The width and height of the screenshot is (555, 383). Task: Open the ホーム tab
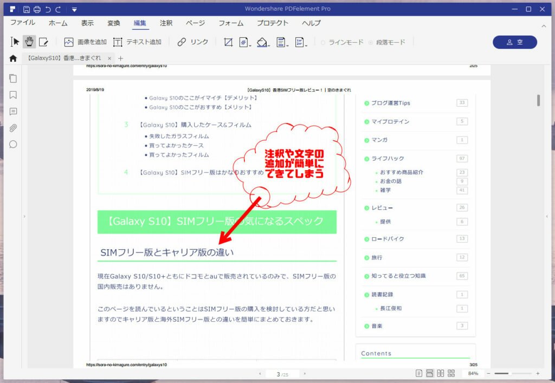click(x=58, y=23)
